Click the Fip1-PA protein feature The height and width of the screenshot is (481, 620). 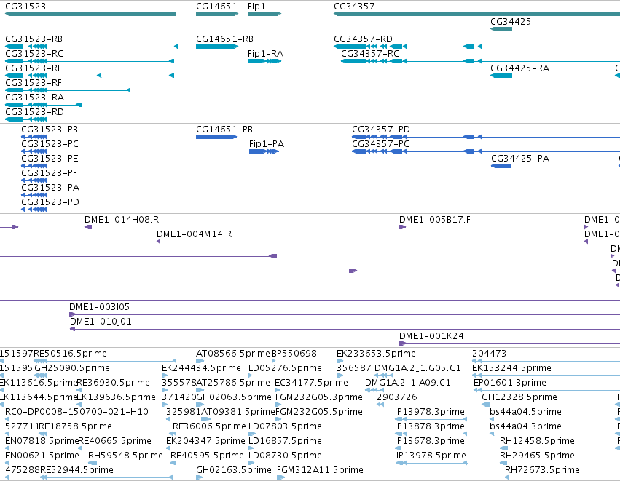[x=264, y=151]
